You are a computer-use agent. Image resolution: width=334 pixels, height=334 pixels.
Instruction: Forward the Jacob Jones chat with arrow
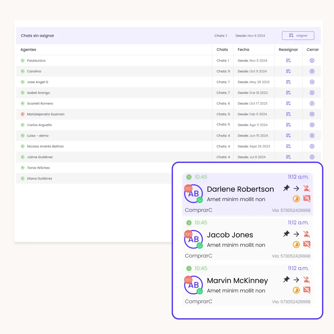pyautogui.click(x=296, y=234)
